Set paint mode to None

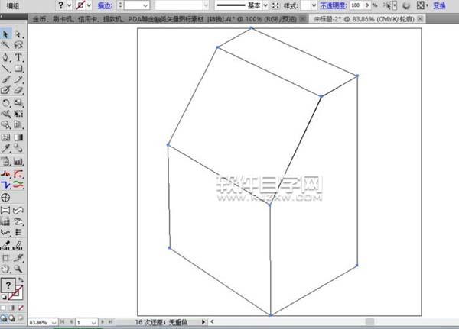pos(21,308)
